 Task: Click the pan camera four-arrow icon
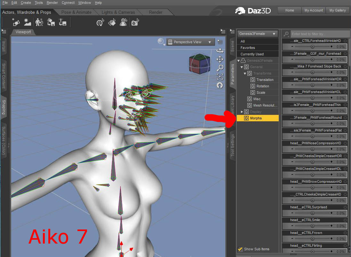[220, 59]
